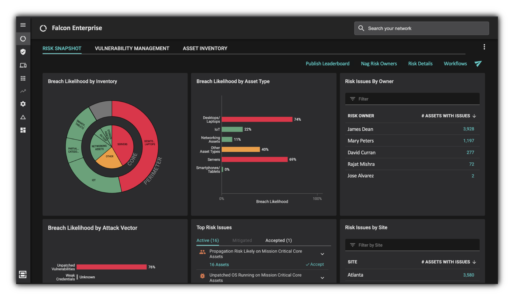Click Publish Leaderboard link

pos(327,64)
